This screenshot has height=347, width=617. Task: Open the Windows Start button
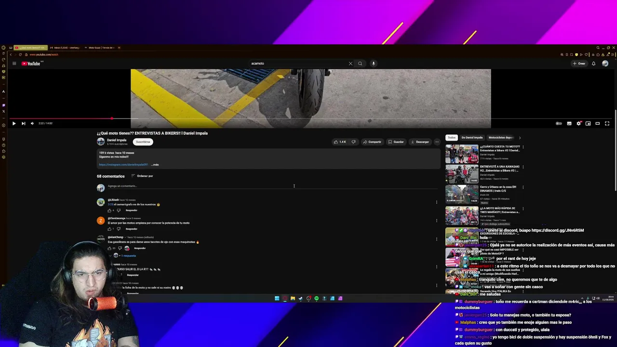tap(277, 298)
